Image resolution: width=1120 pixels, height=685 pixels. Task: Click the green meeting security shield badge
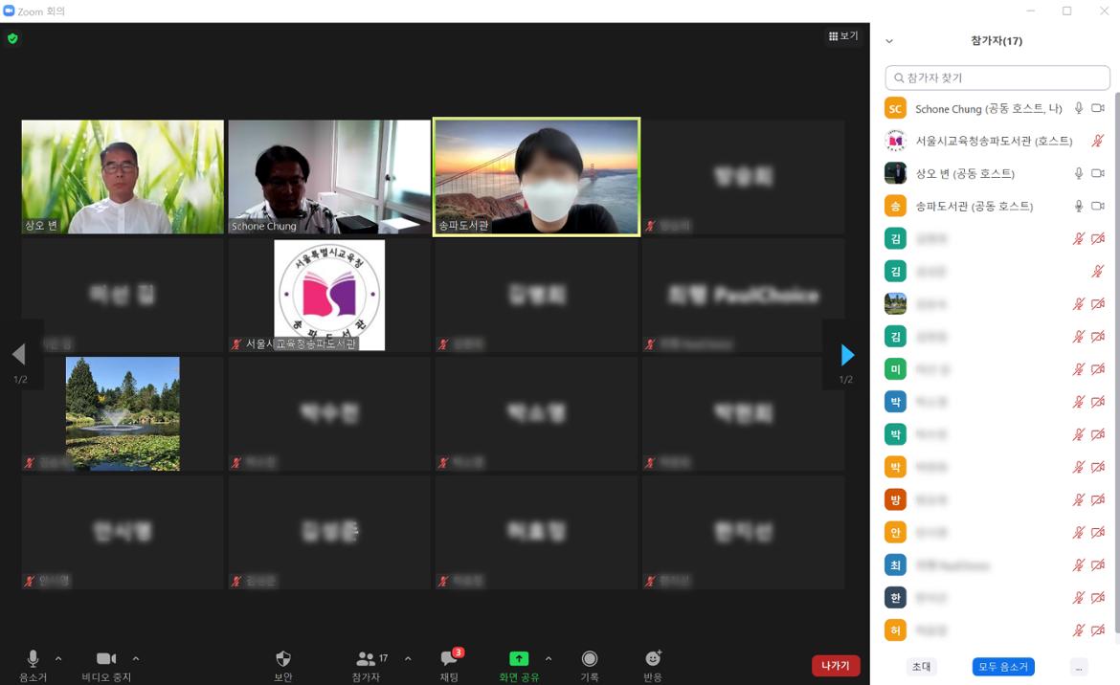tap(12, 39)
